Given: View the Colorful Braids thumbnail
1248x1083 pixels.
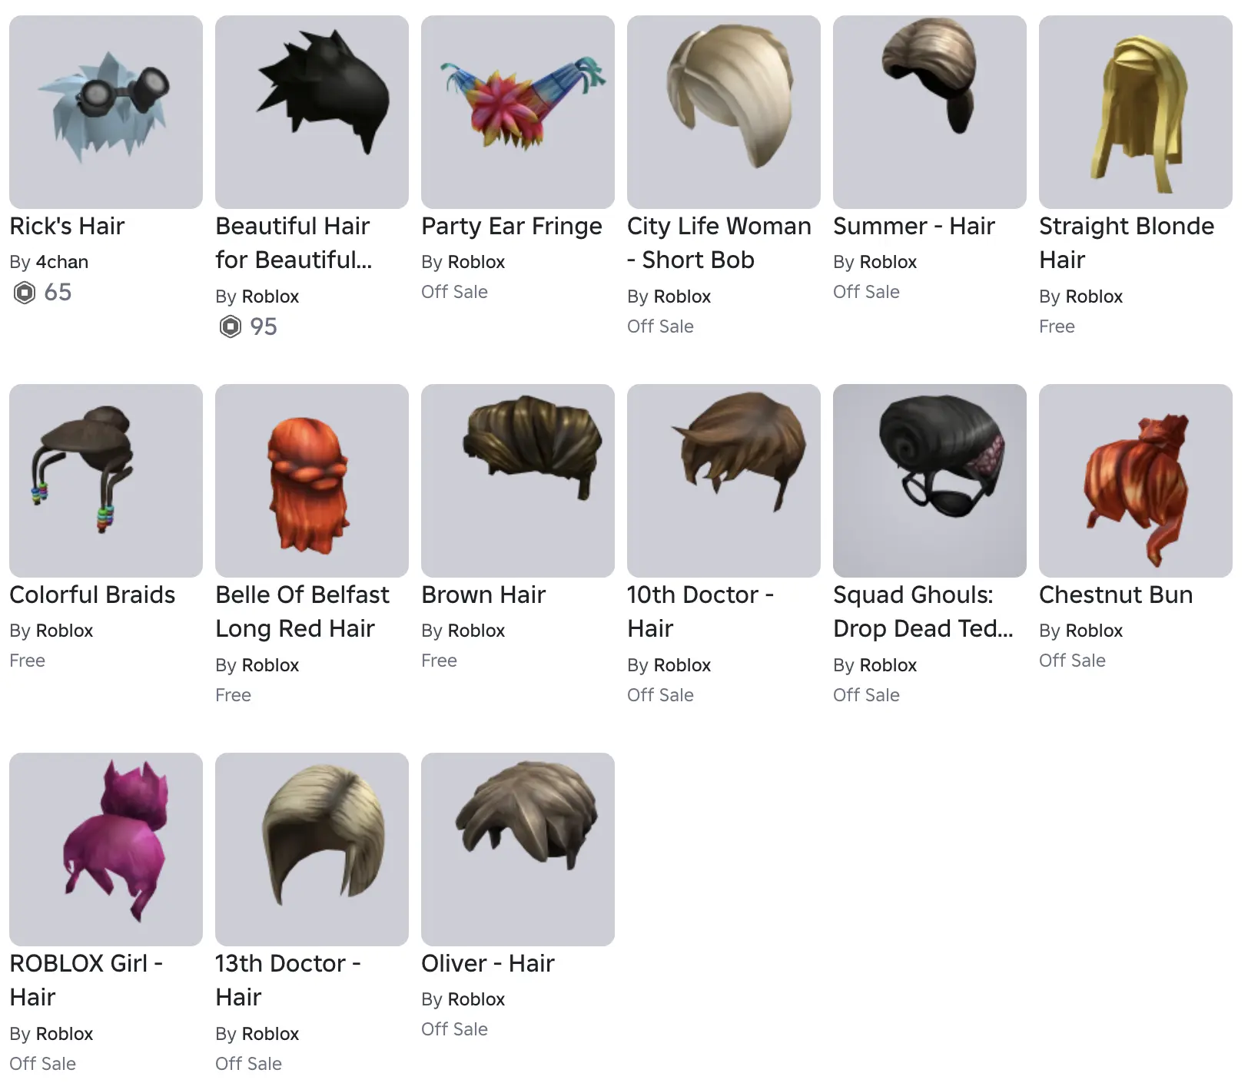Looking at the screenshot, I should [106, 481].
